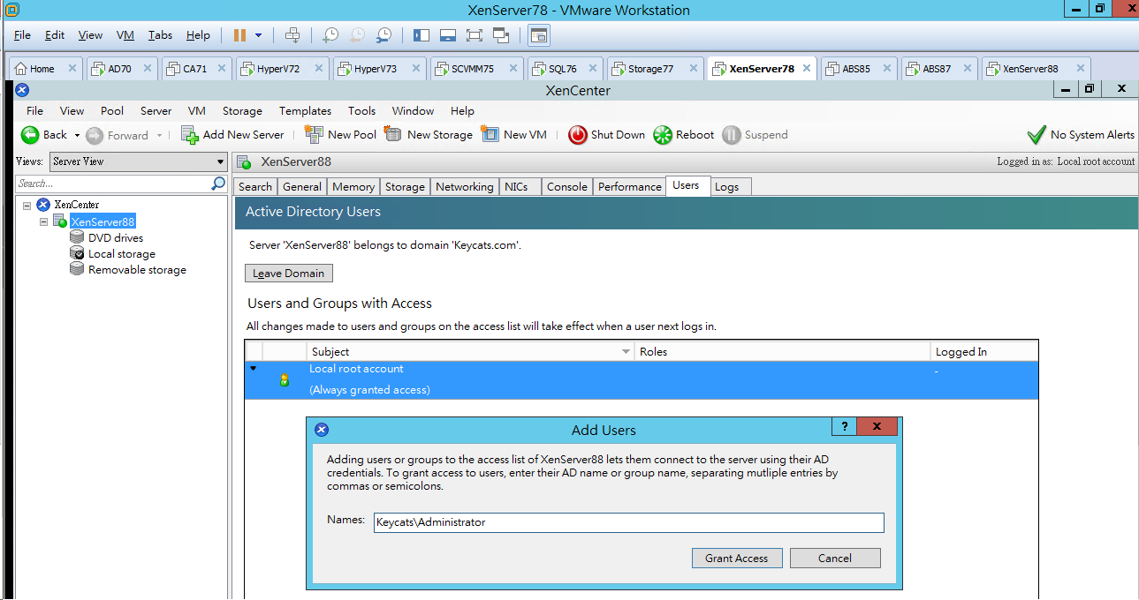Click Grant Access in Add Users dialog

(737, 558)
